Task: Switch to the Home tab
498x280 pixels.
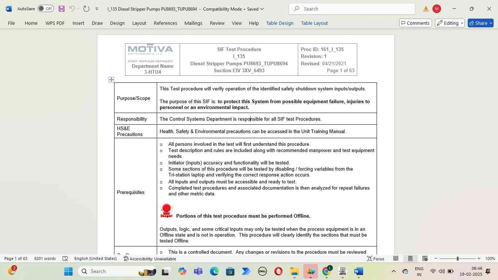Action: click(x=31, y=23)
